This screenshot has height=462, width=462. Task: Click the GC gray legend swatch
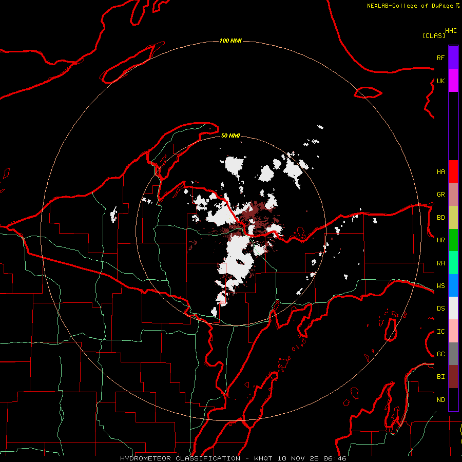(453, 354)
